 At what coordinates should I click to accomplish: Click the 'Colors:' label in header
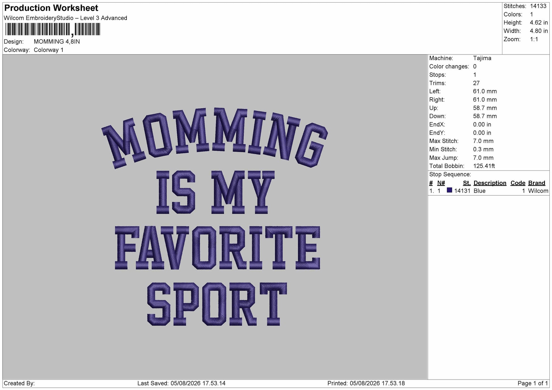point(513,14)
